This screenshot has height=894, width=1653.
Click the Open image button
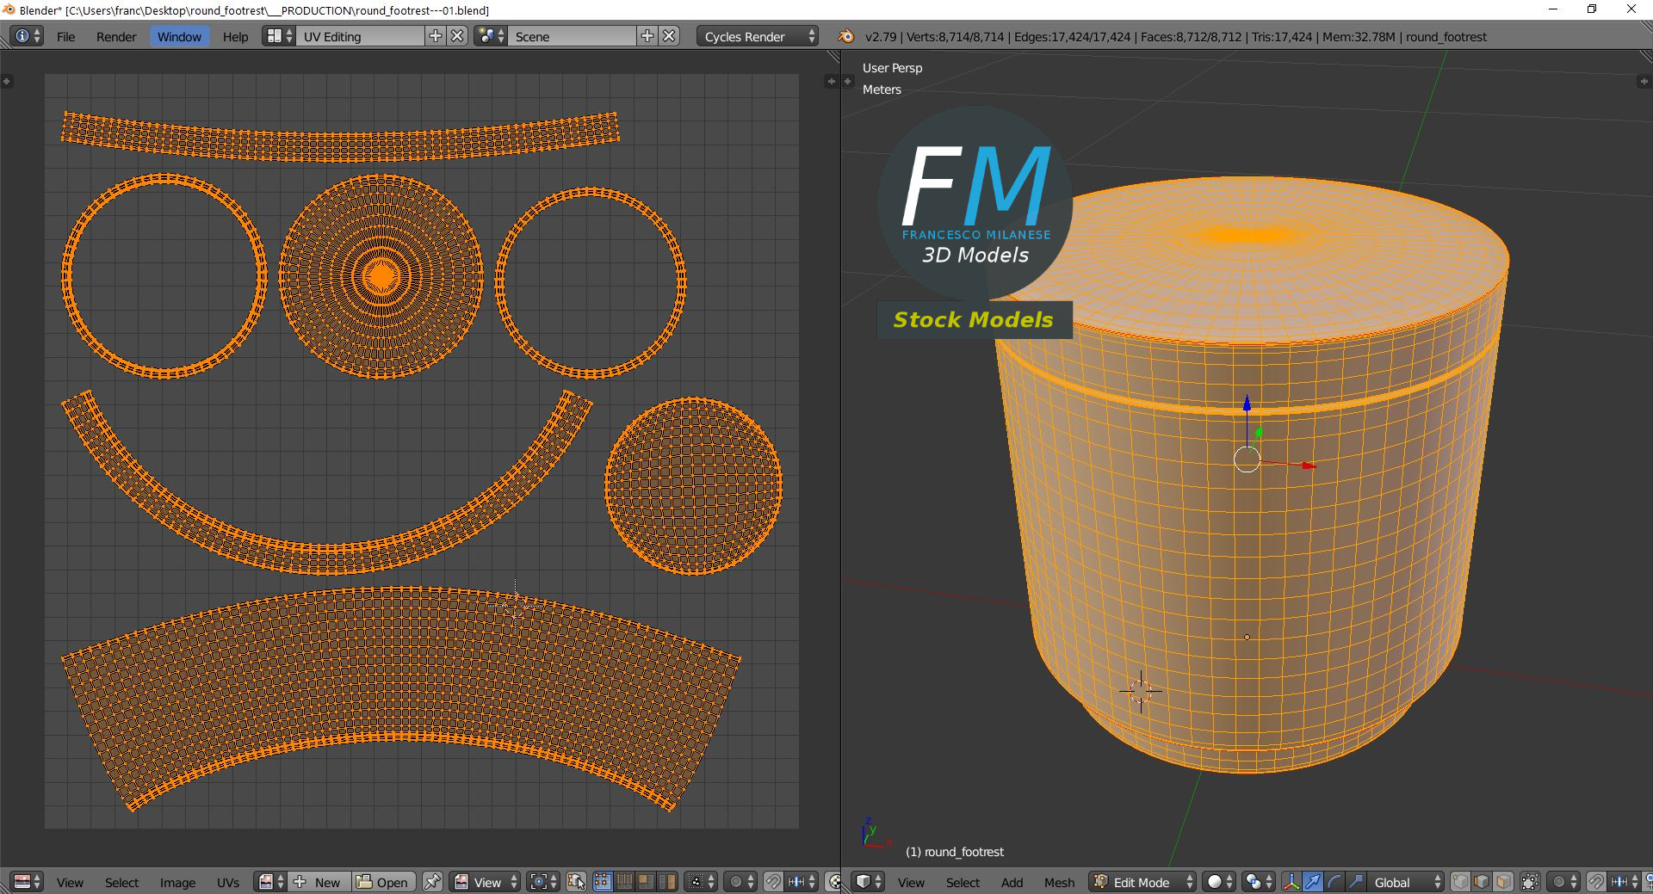coord(383,882)
